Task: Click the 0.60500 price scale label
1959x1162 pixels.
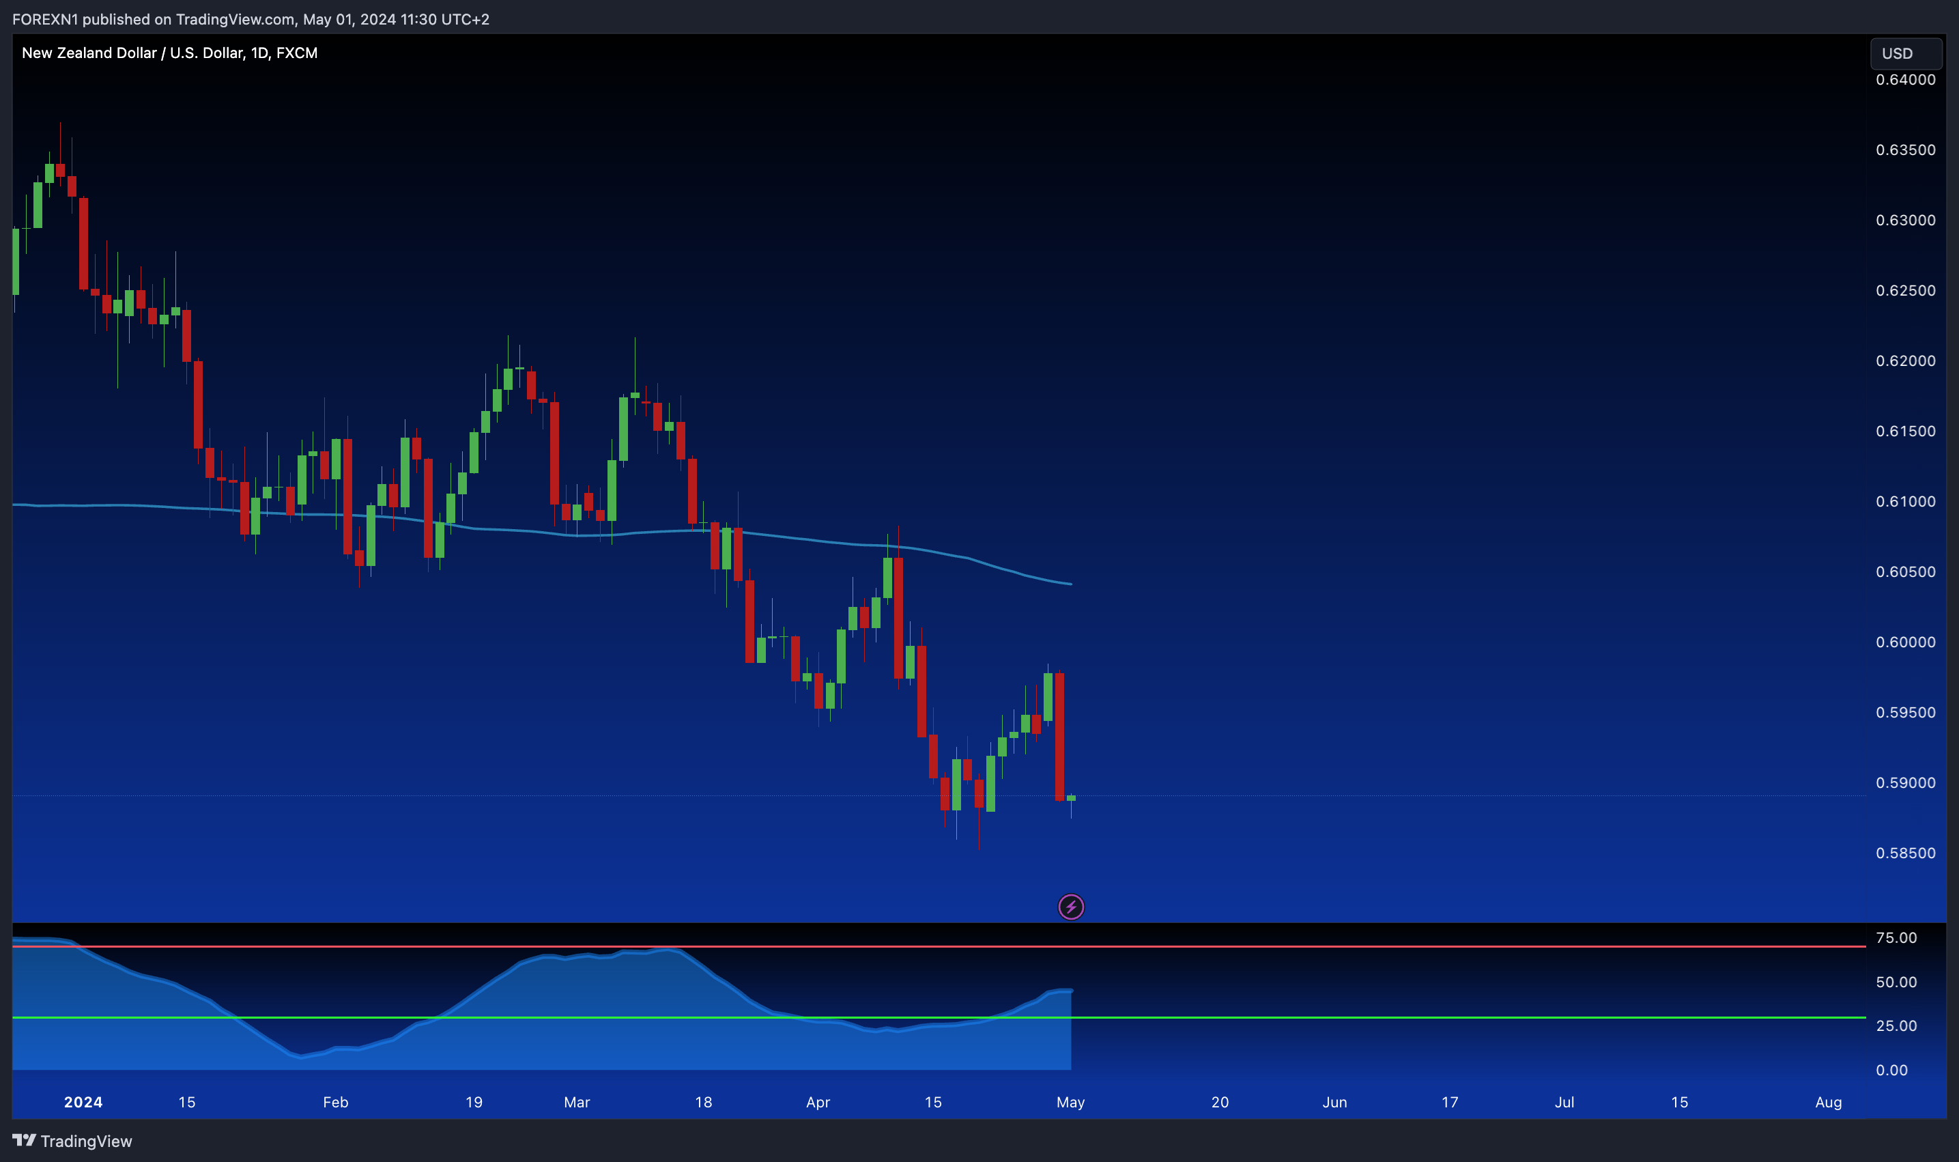Action: pyautogui.click(x=1906, y=571)
